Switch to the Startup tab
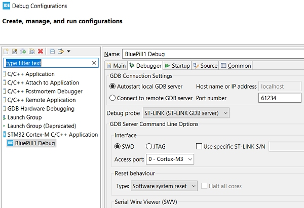 pos(177,66)
